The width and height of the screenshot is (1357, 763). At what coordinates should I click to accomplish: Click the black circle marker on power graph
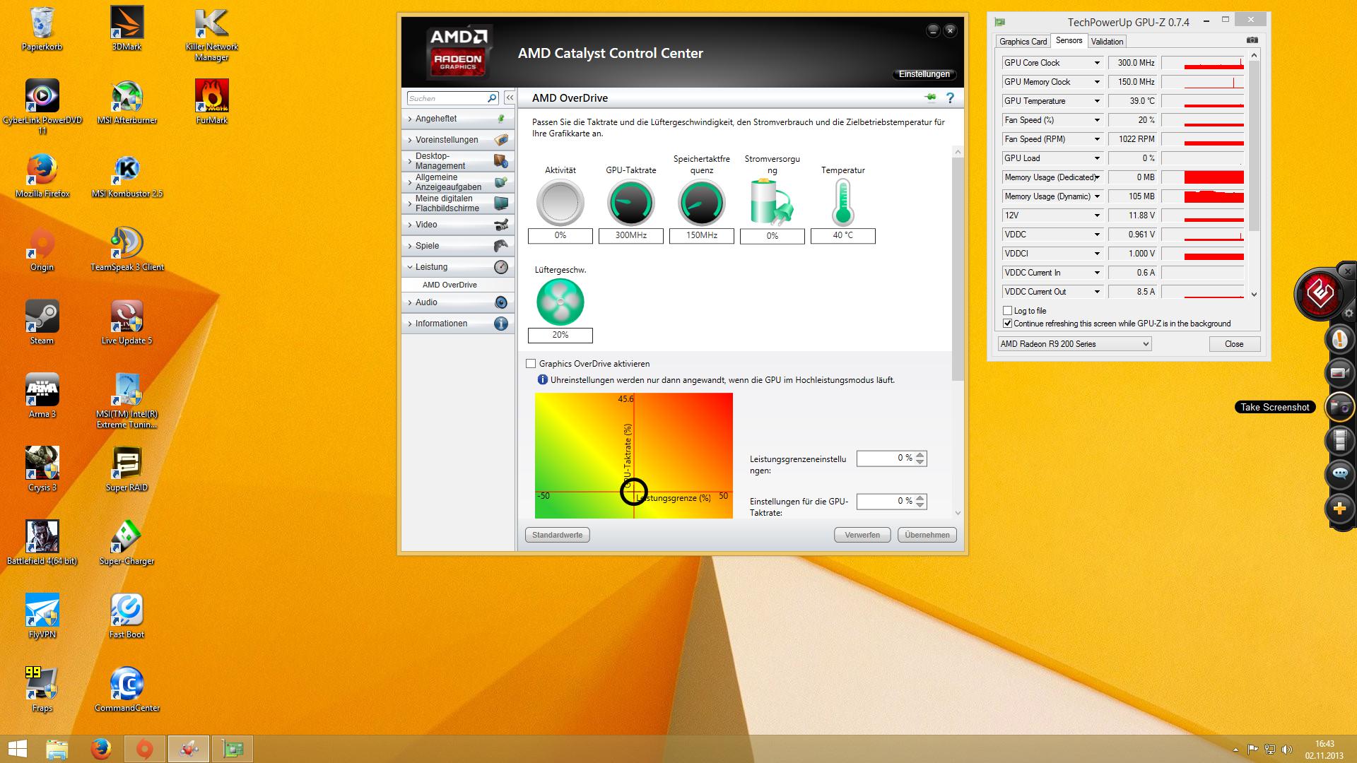(633, 492)
